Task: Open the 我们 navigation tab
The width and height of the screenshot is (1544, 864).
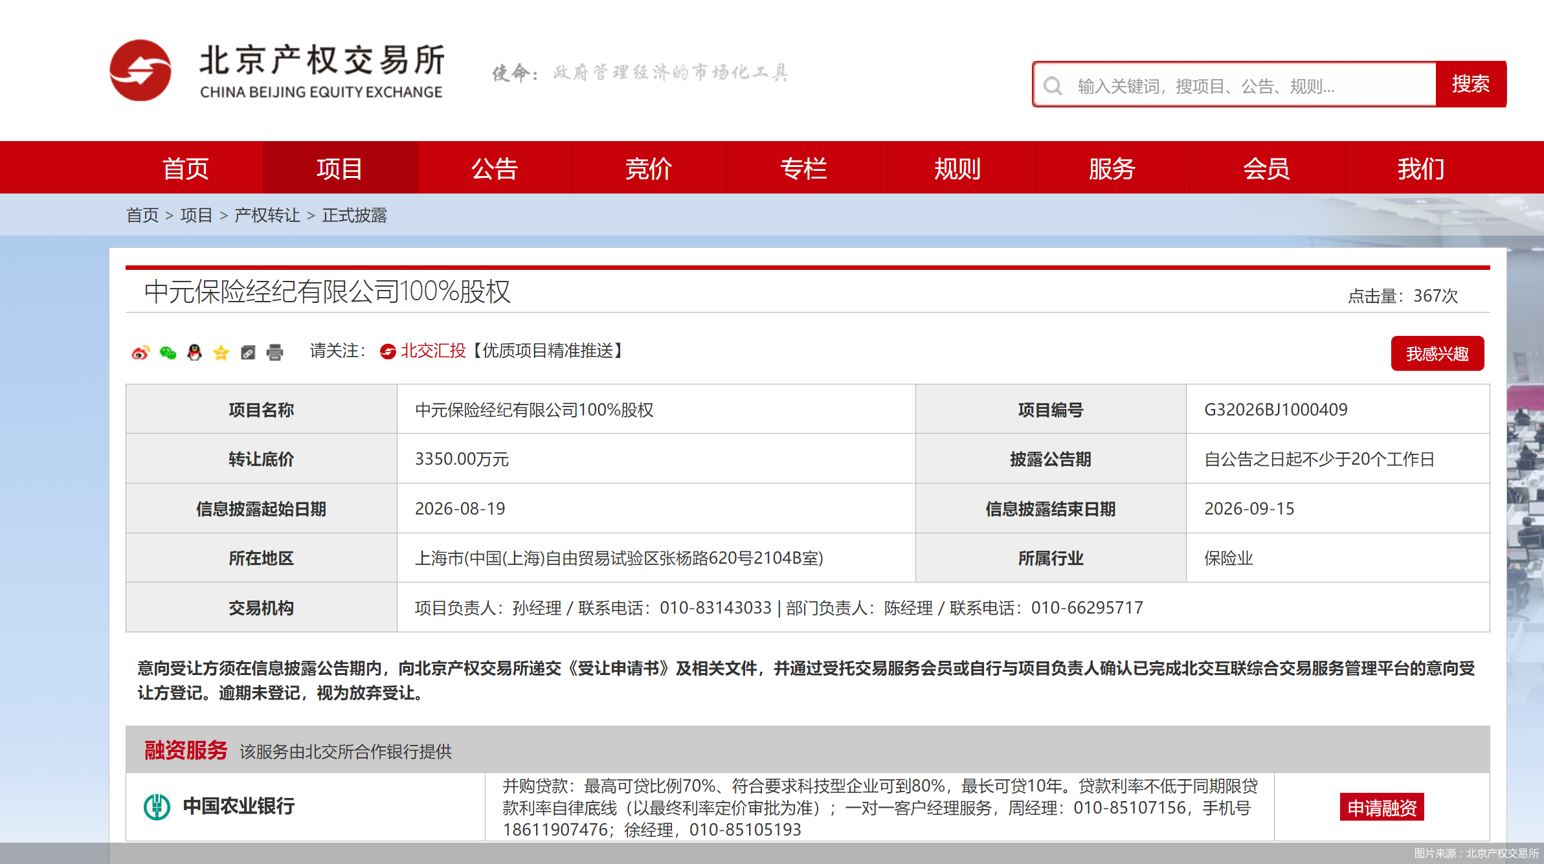Action: click(x=1421, y=168)
